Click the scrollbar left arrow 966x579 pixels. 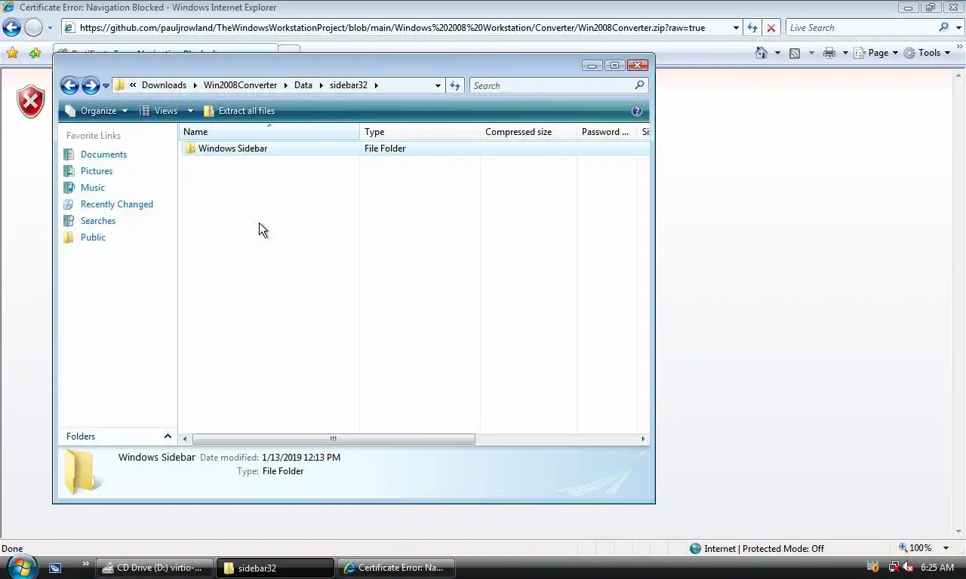pyautogui.click(x=186, y=439)
